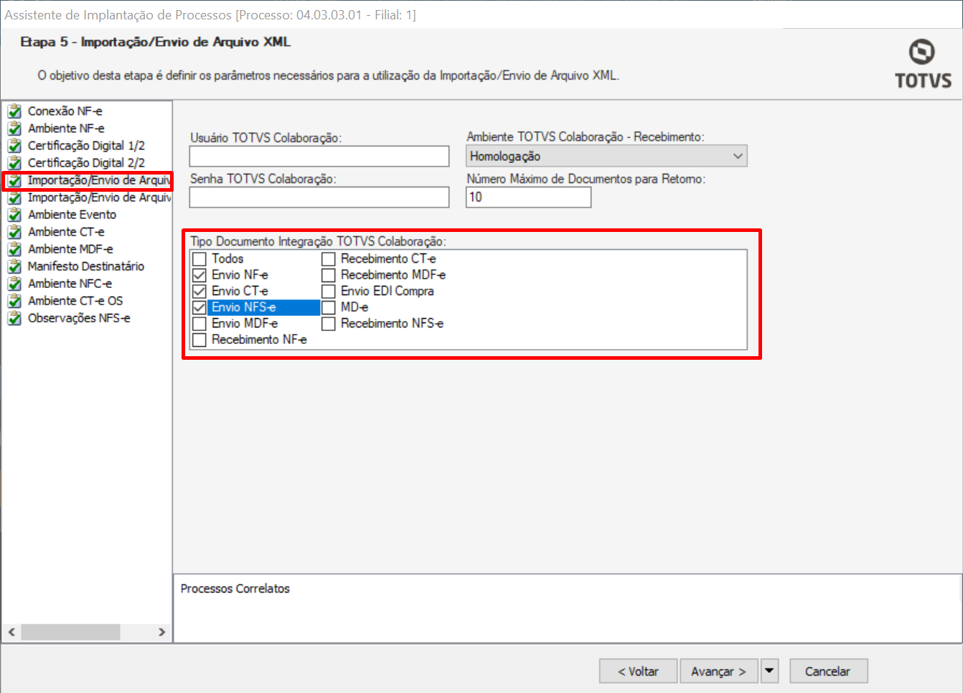Go to Manifesto Destinatário step
963x693 pixels.
coord(86,266)
